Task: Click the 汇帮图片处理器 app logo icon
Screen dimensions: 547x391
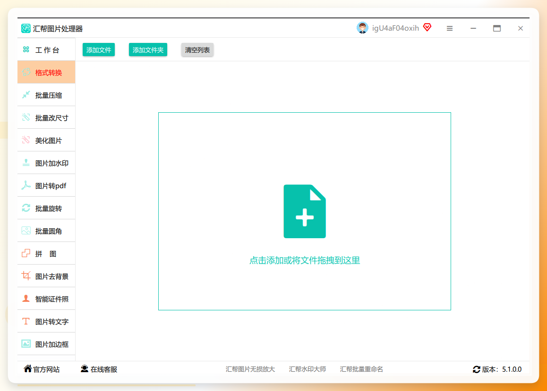Action: click(26, 29)
